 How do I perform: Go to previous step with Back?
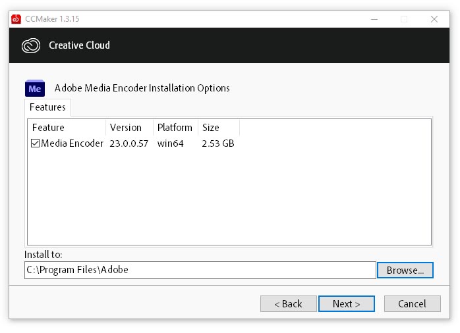[289, 303]
